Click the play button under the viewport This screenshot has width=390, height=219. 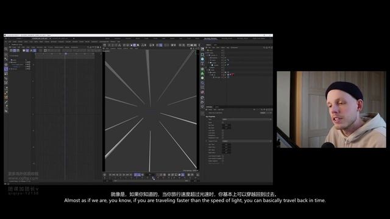(121, 175)
